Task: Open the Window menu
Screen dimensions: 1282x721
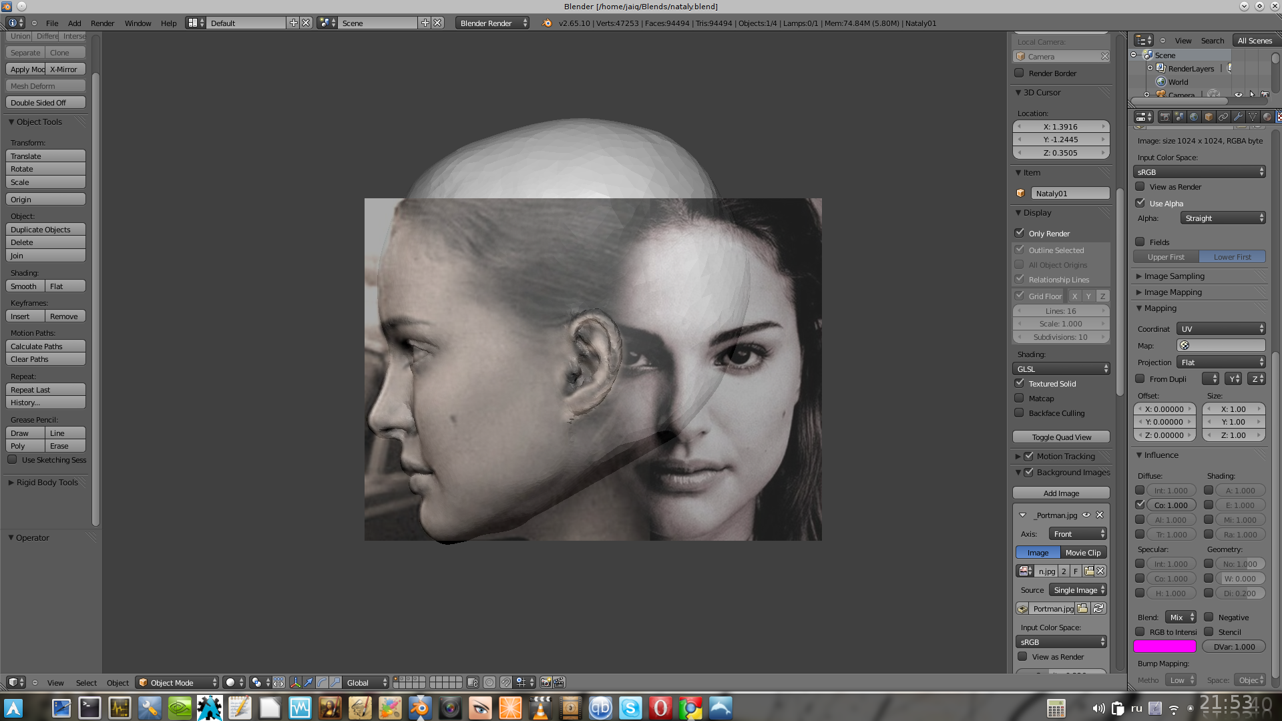Action: point(138,23)
